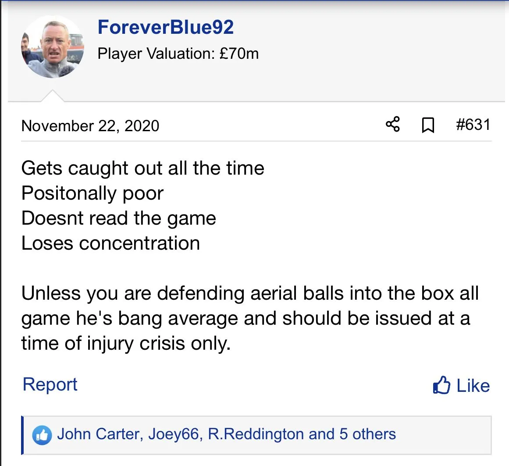
Task: Bookmark this post using the bookmark icon
Action: (427, 125)
